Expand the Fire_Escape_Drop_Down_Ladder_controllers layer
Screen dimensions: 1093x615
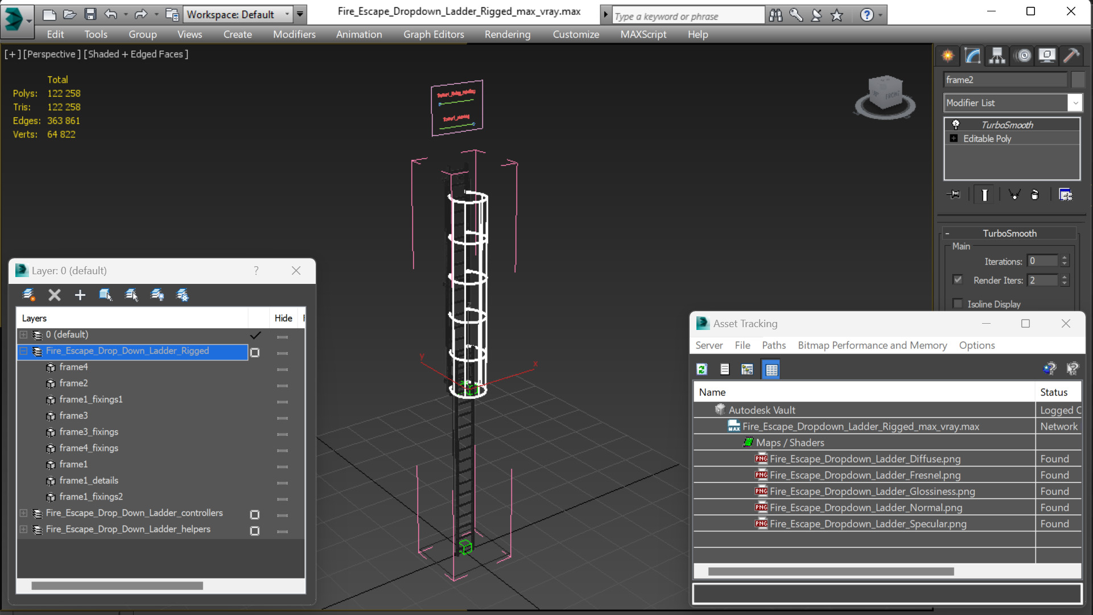tap(23, 513)
